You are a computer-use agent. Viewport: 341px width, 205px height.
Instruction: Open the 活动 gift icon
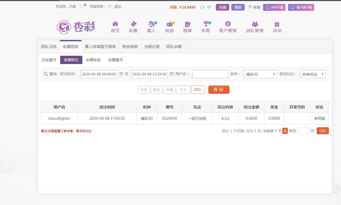pyautogui.click(x=277, y=24)
